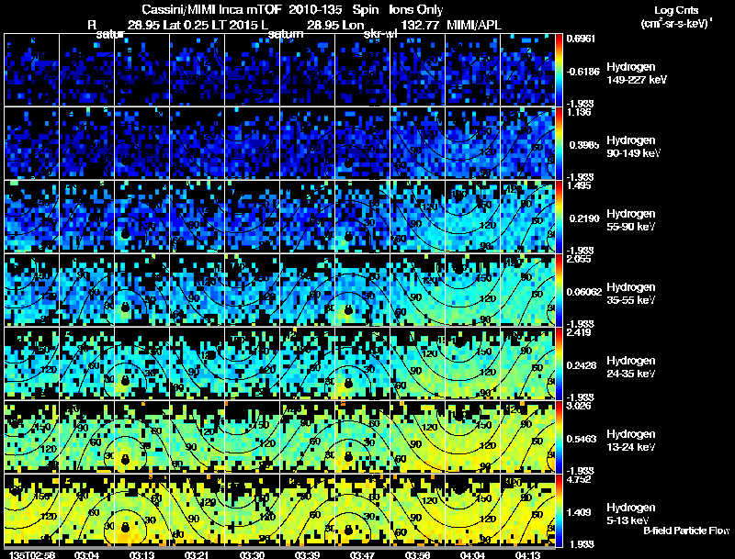Click the Hydrogen 149-227 keV label

tap(637, 73)
